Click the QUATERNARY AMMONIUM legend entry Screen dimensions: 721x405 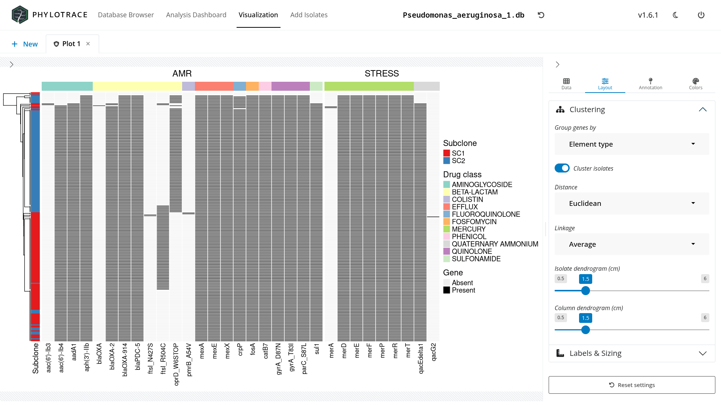(x=495, y=244)
